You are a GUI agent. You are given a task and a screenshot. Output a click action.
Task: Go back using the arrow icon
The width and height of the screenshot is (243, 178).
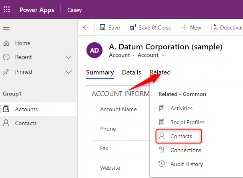86,27
